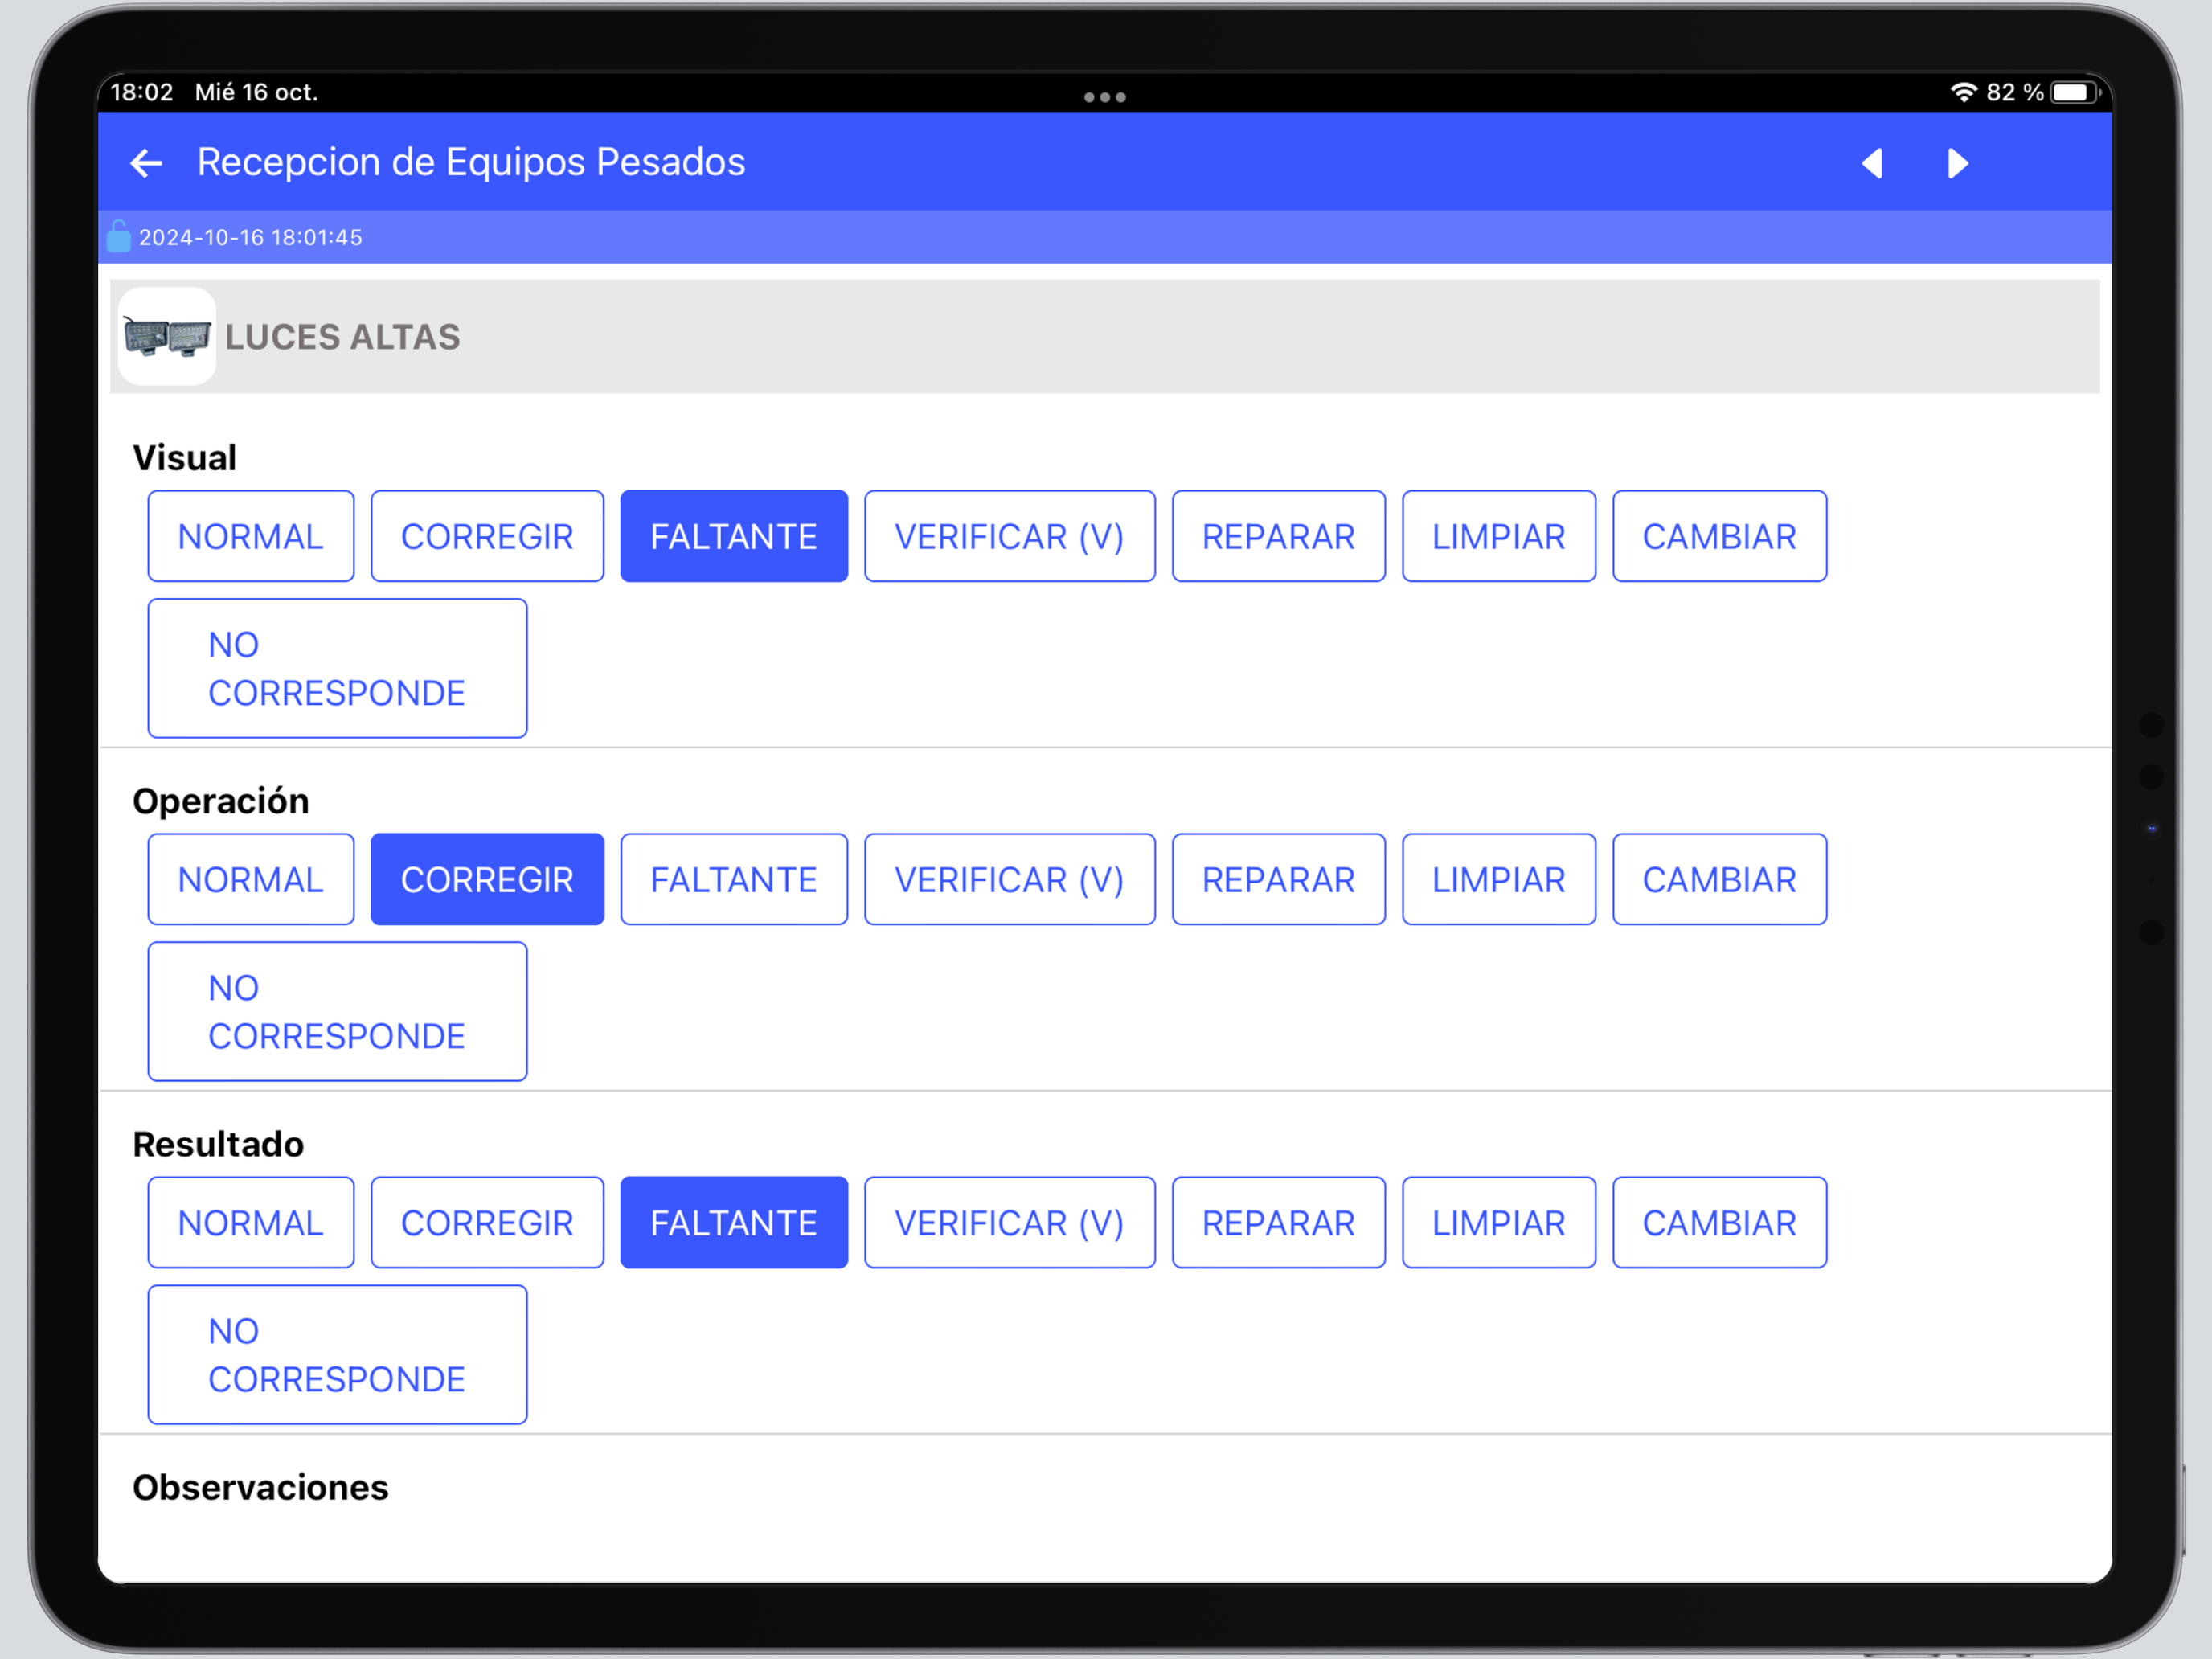The image size is (2212, 1659).
Task: Tap the three-dot multitasking indicator
Action: pyautogui.click(x=1105, y=97)
